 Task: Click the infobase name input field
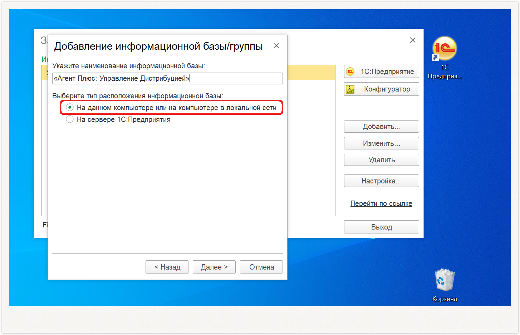pyautogui.click(x=167, y=78)
